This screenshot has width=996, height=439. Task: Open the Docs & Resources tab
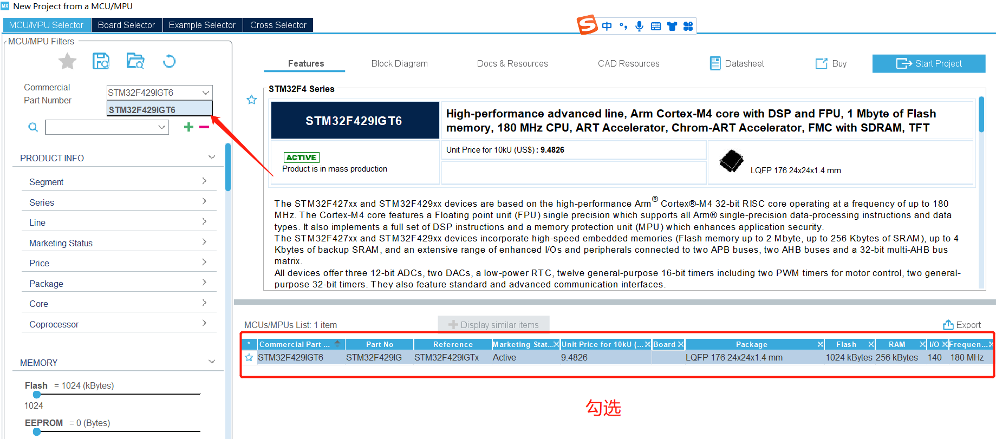click(x=512, y=63)
